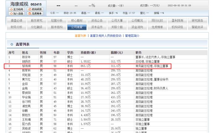Switch to 财务分析 tab
The height and width of the screenshot is (133, 214).
click(x=16, y=27)
